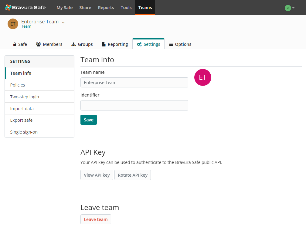Click the ET team avatar in the header
The height and width of the screenshot is (231, 306).
(12, 23)
